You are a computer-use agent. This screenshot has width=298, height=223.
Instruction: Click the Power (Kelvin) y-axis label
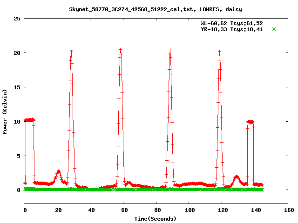[5, 112]
